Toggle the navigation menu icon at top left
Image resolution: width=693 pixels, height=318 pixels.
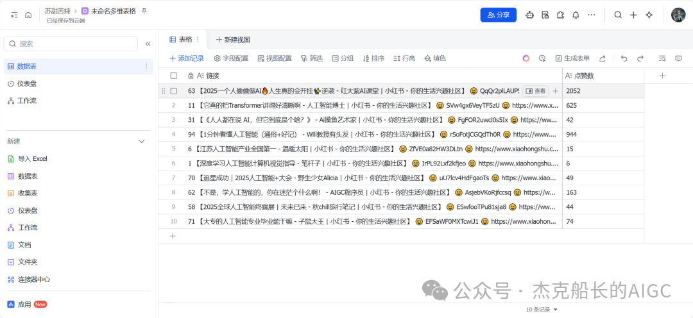coord(15,15)
